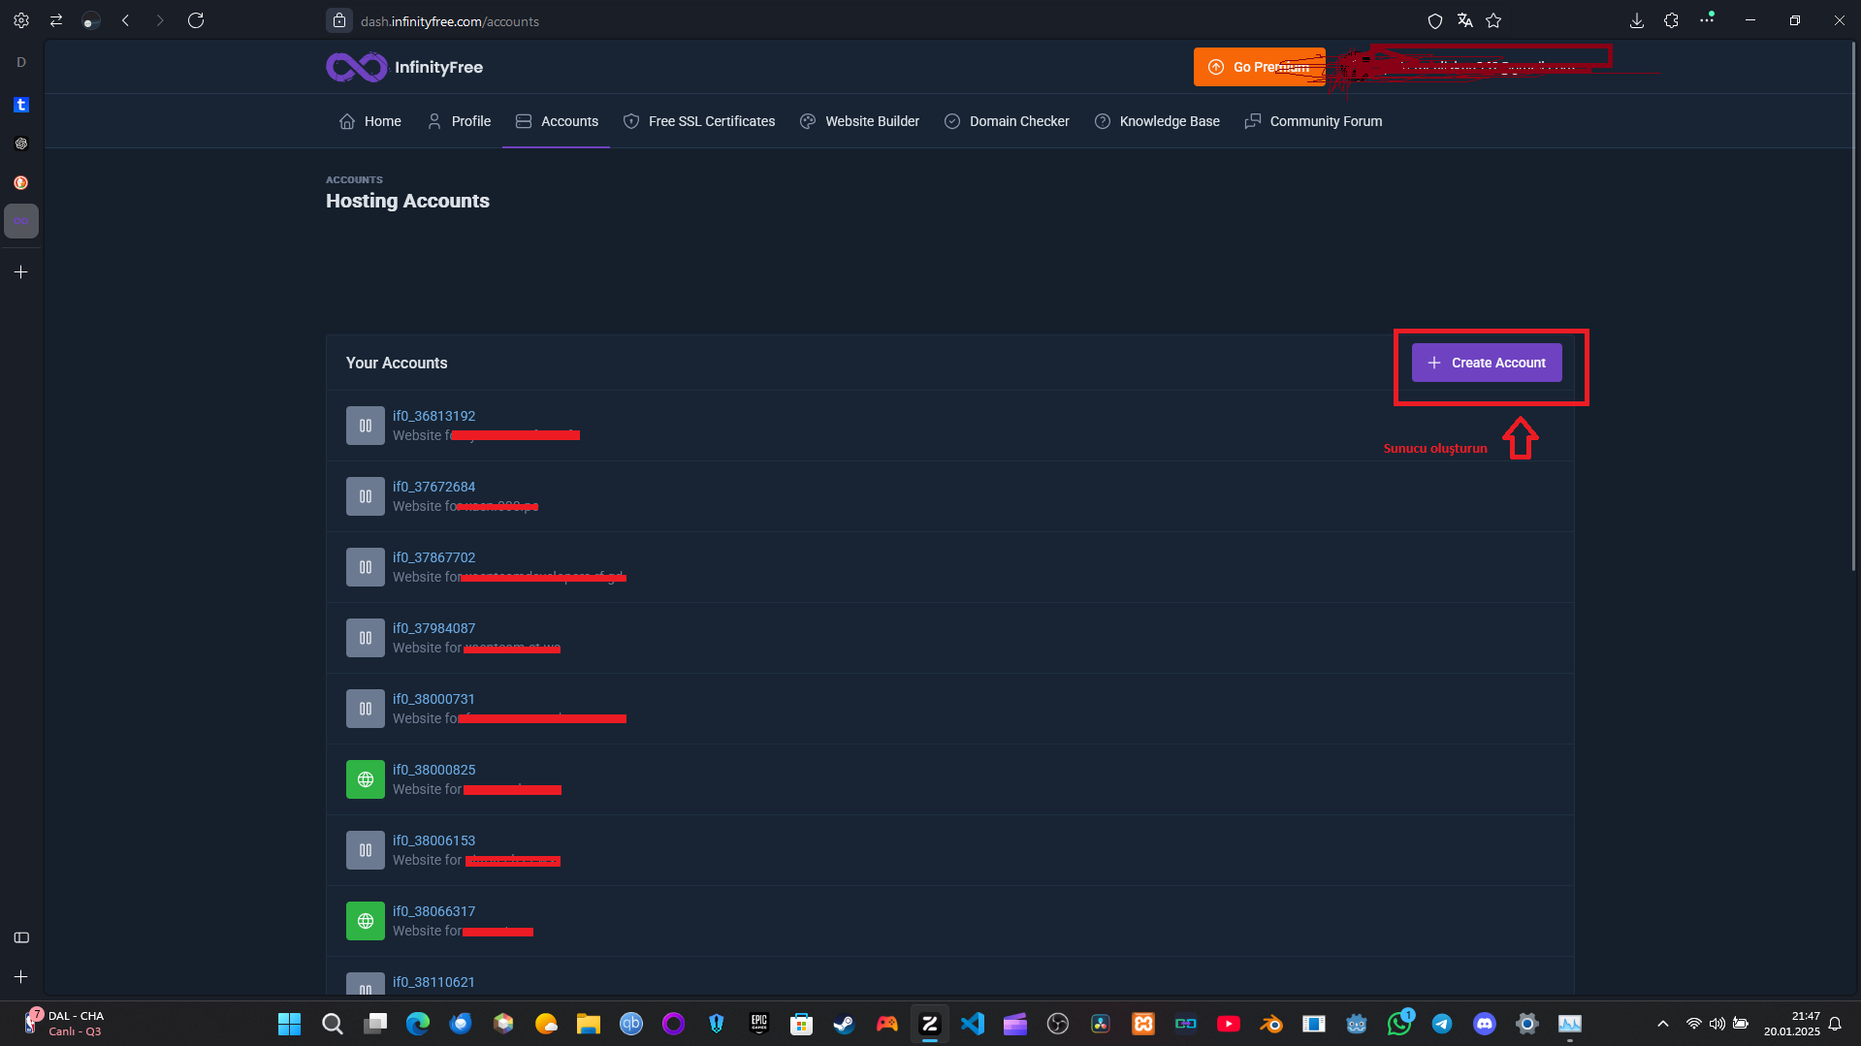Click the plus icon at sidebar bottom

21,977
